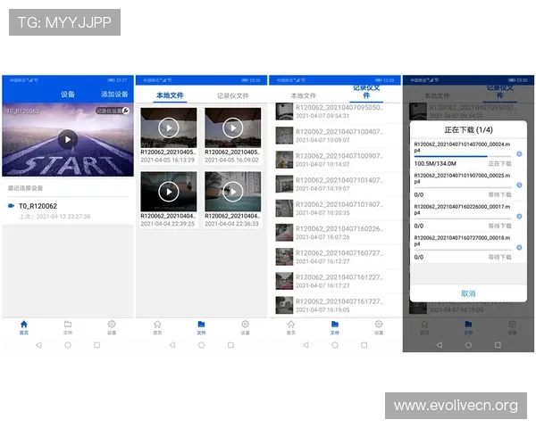The image size is (536, 428).
Task: Open thumbnail of file dated 2021-04-07 16:07:26
Action: (284, 233)
